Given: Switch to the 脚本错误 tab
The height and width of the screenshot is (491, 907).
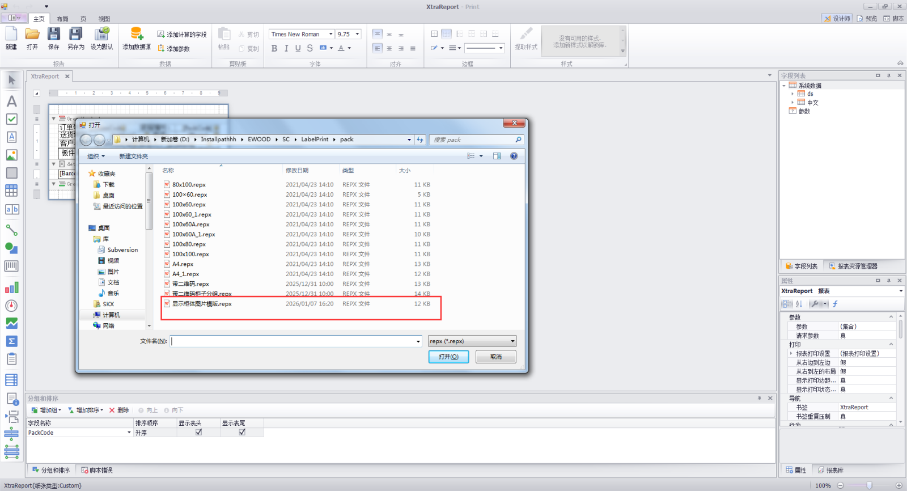Looking at the screenshot, I should [x=97, y=470].
